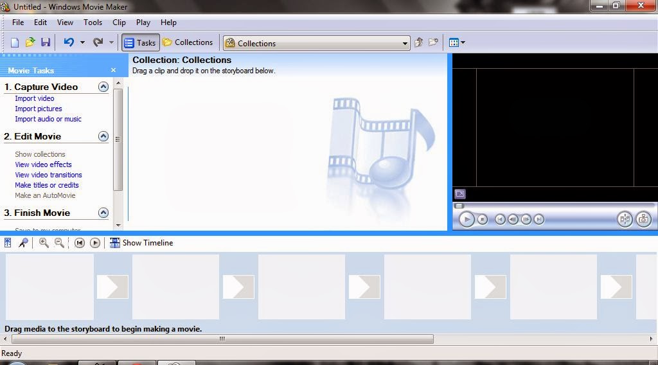The width and height of the screenshot is (658, 365).
Task: Open the View menu
Action: (65, 22)
